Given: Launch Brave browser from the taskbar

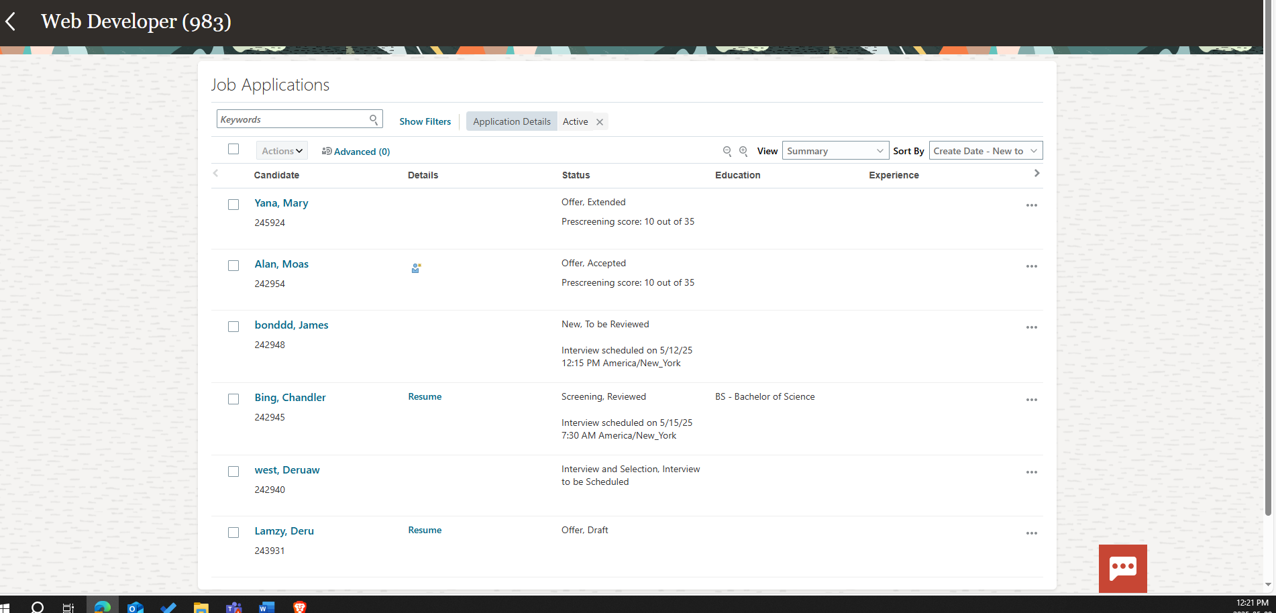Looking at the screenshot, I should [300, 607].
